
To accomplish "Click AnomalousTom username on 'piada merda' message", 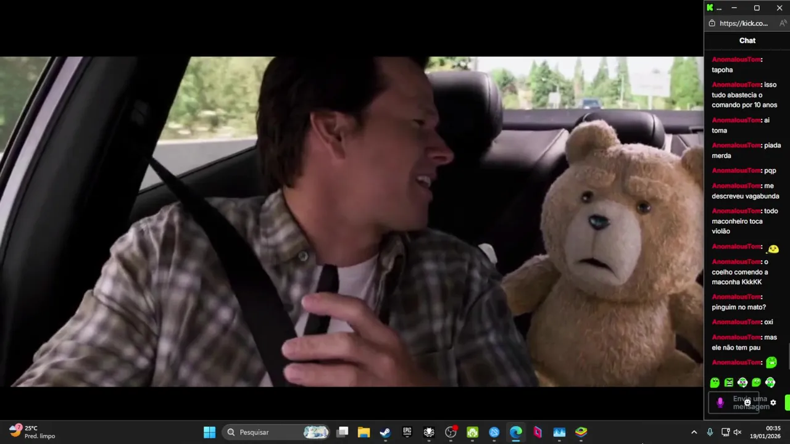I will [736, 146].
